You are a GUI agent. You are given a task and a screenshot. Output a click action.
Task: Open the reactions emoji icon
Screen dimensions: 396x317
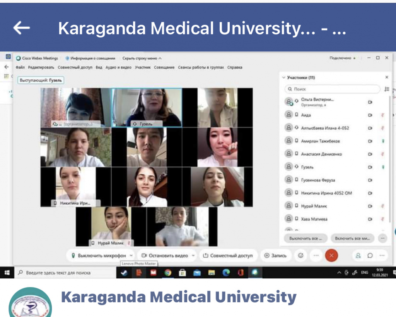click(x=300, y=255)
